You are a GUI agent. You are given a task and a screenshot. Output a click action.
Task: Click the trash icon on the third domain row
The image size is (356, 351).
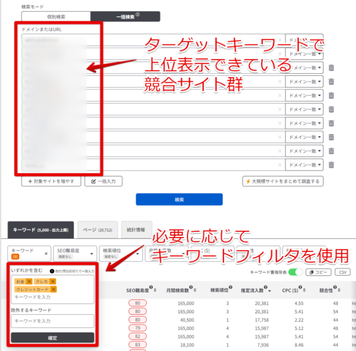(331, 68)
